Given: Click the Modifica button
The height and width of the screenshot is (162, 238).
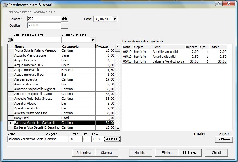Looking at the screenshot, I should (140, 153).
